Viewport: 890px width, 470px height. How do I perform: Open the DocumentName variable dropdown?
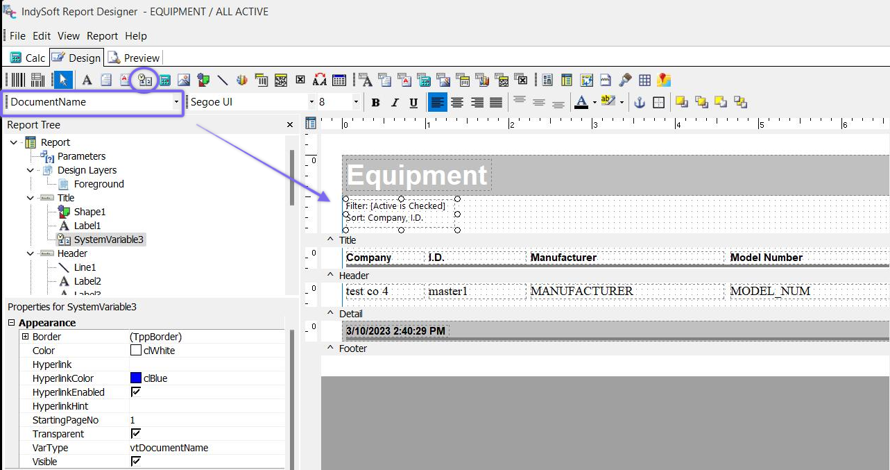pyautogui.click(x=176, y=102)
